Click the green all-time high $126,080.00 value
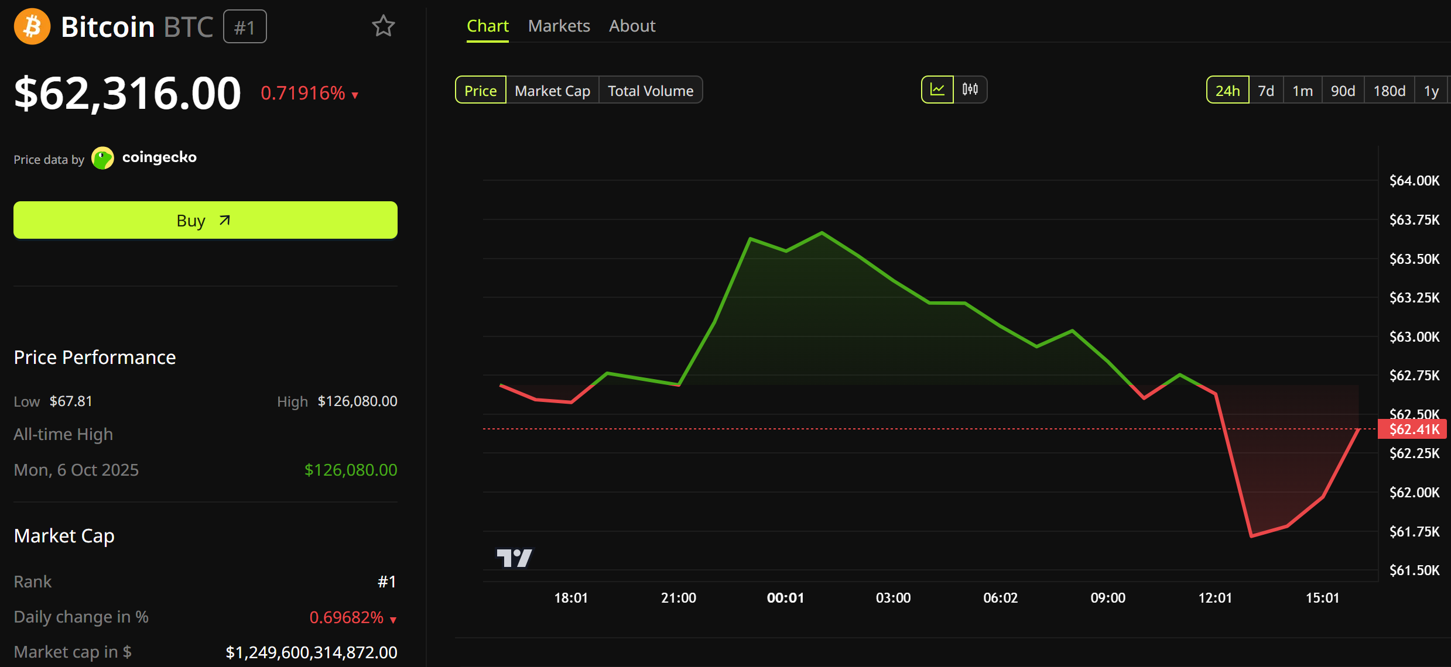This screenshot has width=1451, height=667. (351, 469)
